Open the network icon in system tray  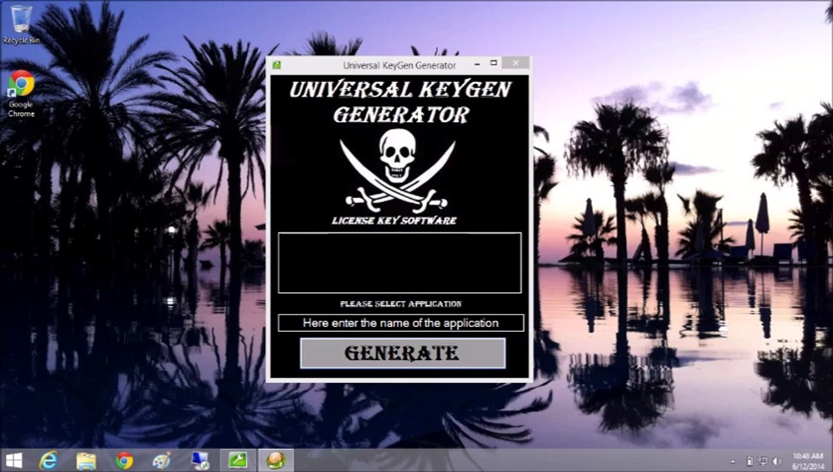763,462
